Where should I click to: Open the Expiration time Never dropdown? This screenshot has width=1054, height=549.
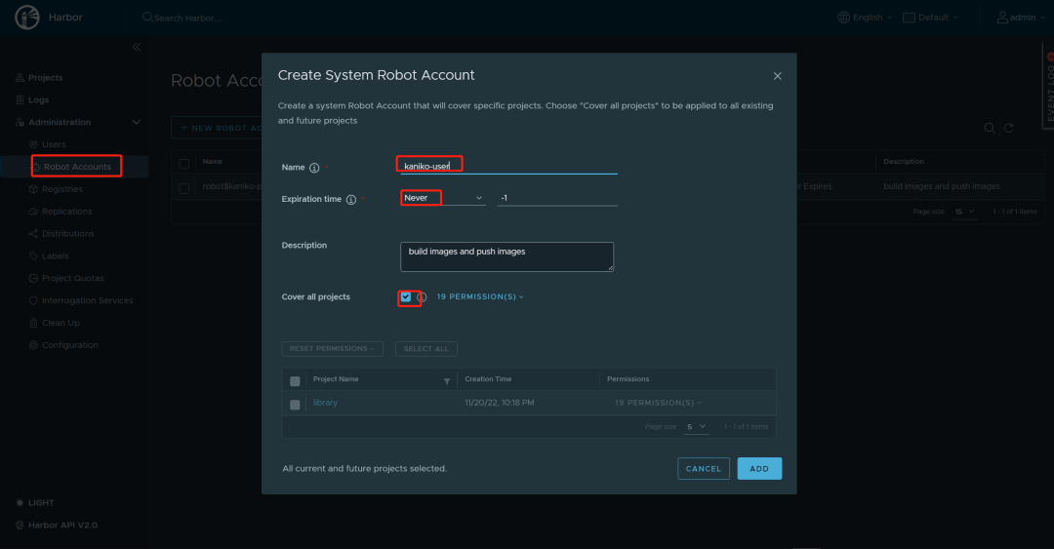pos(443,198)
